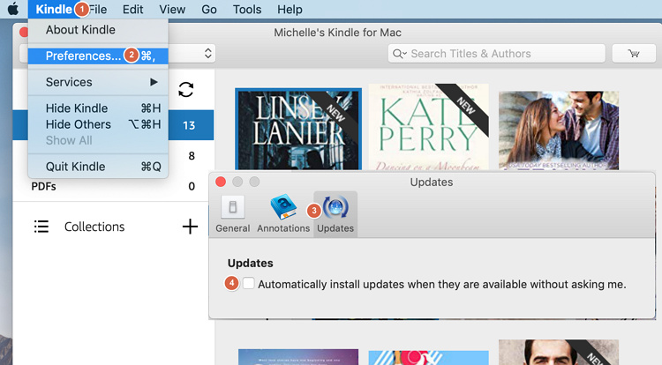Click the Collections list icon
This screenshot has width=662, height=365.
coord(41,227)
